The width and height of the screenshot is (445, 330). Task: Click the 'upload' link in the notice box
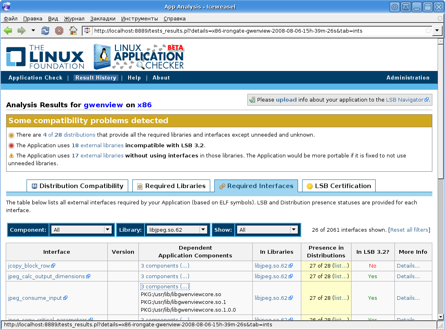point(286,100)
